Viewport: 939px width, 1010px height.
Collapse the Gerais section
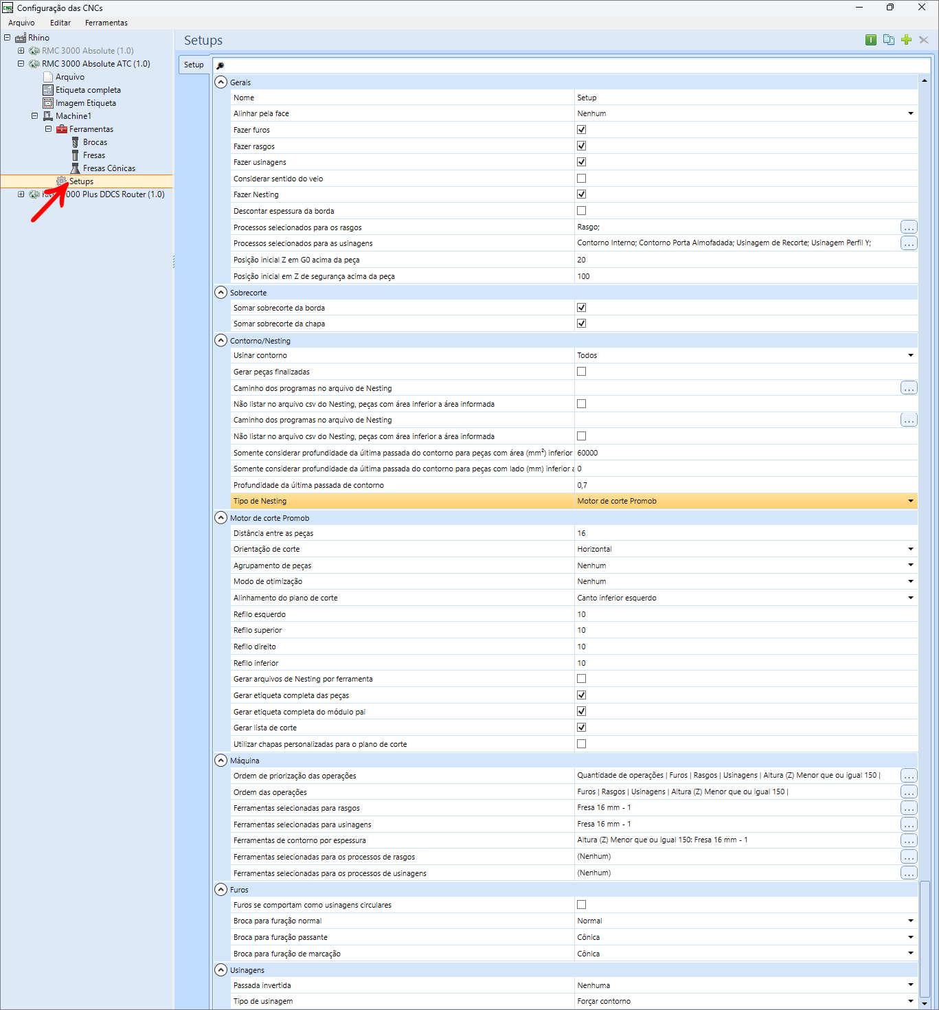[221, 82]
